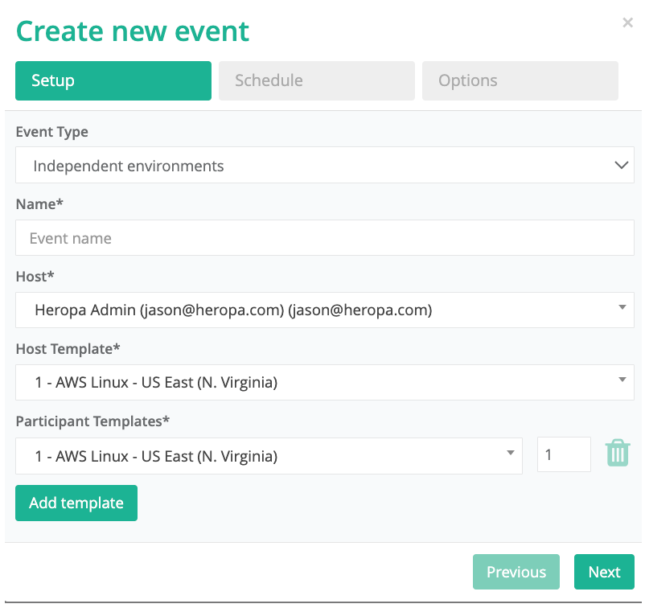Click the Previous button
The image size is (645, 608).
[516, 572]
